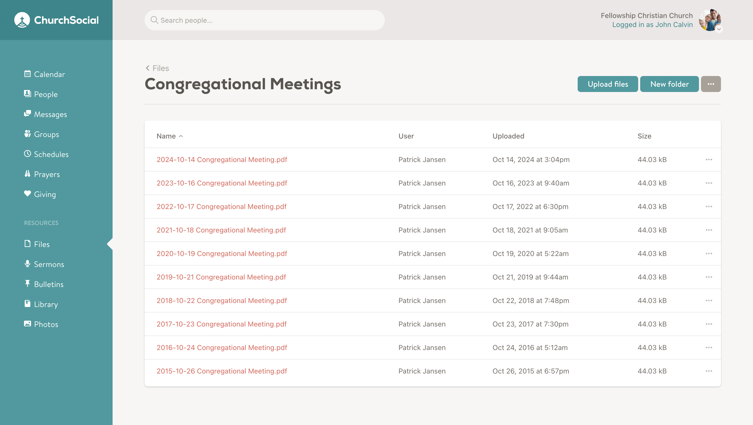Viewport: 753px width, 425px height.
Task: Open the user account dropdown arrow
Action: coord(719,29)
